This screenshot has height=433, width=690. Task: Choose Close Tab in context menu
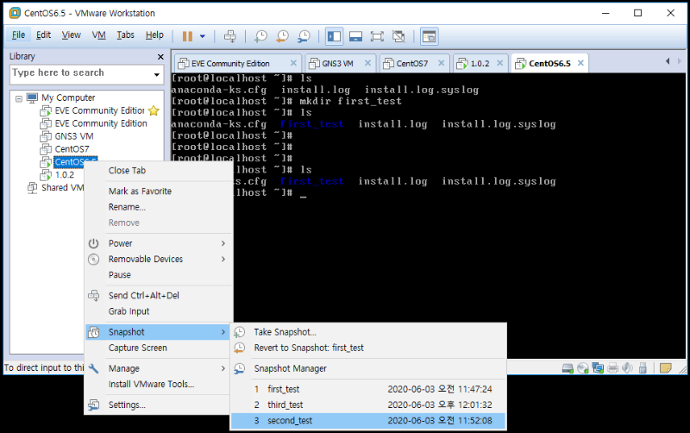(159, 170)
